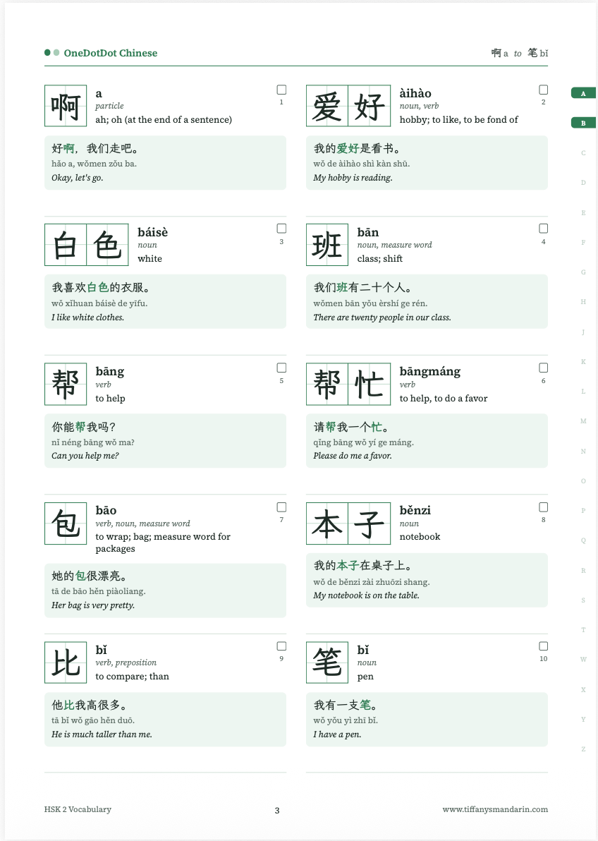Screen dimensions: 598x841
Task: Click the translation 'Please do me a favor.'
Action: tap(353, 456)
